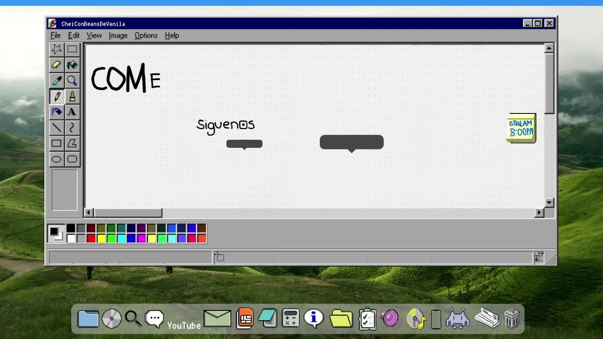The image size is (603, 339).
Task: Select the Polygon tool
Action: pos(72,143)
